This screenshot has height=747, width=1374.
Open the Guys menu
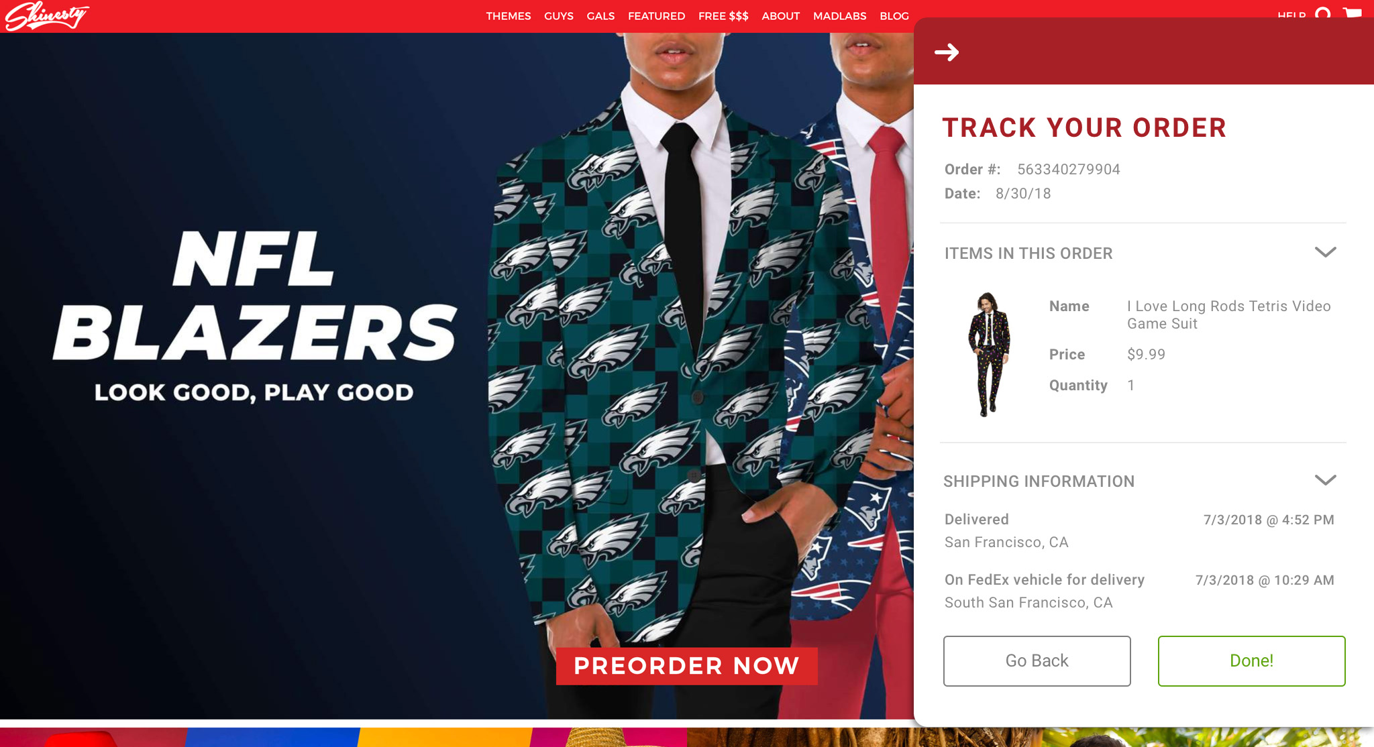click(559, 16)
